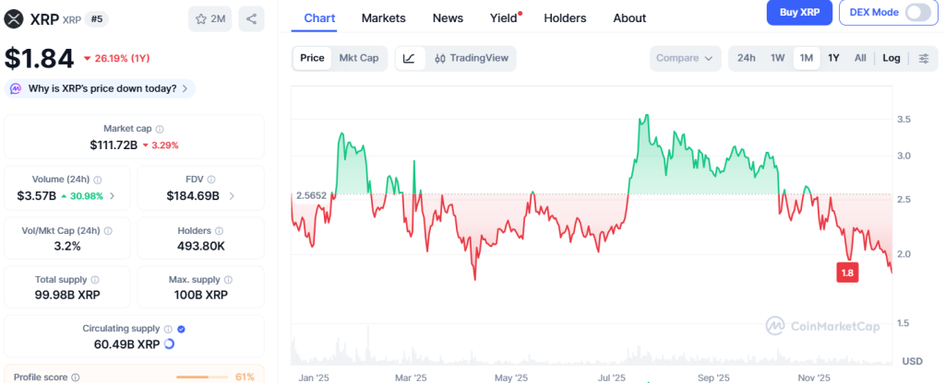Open the Markets tab
The height and width of the screenshot is (383, 945).
383,18
